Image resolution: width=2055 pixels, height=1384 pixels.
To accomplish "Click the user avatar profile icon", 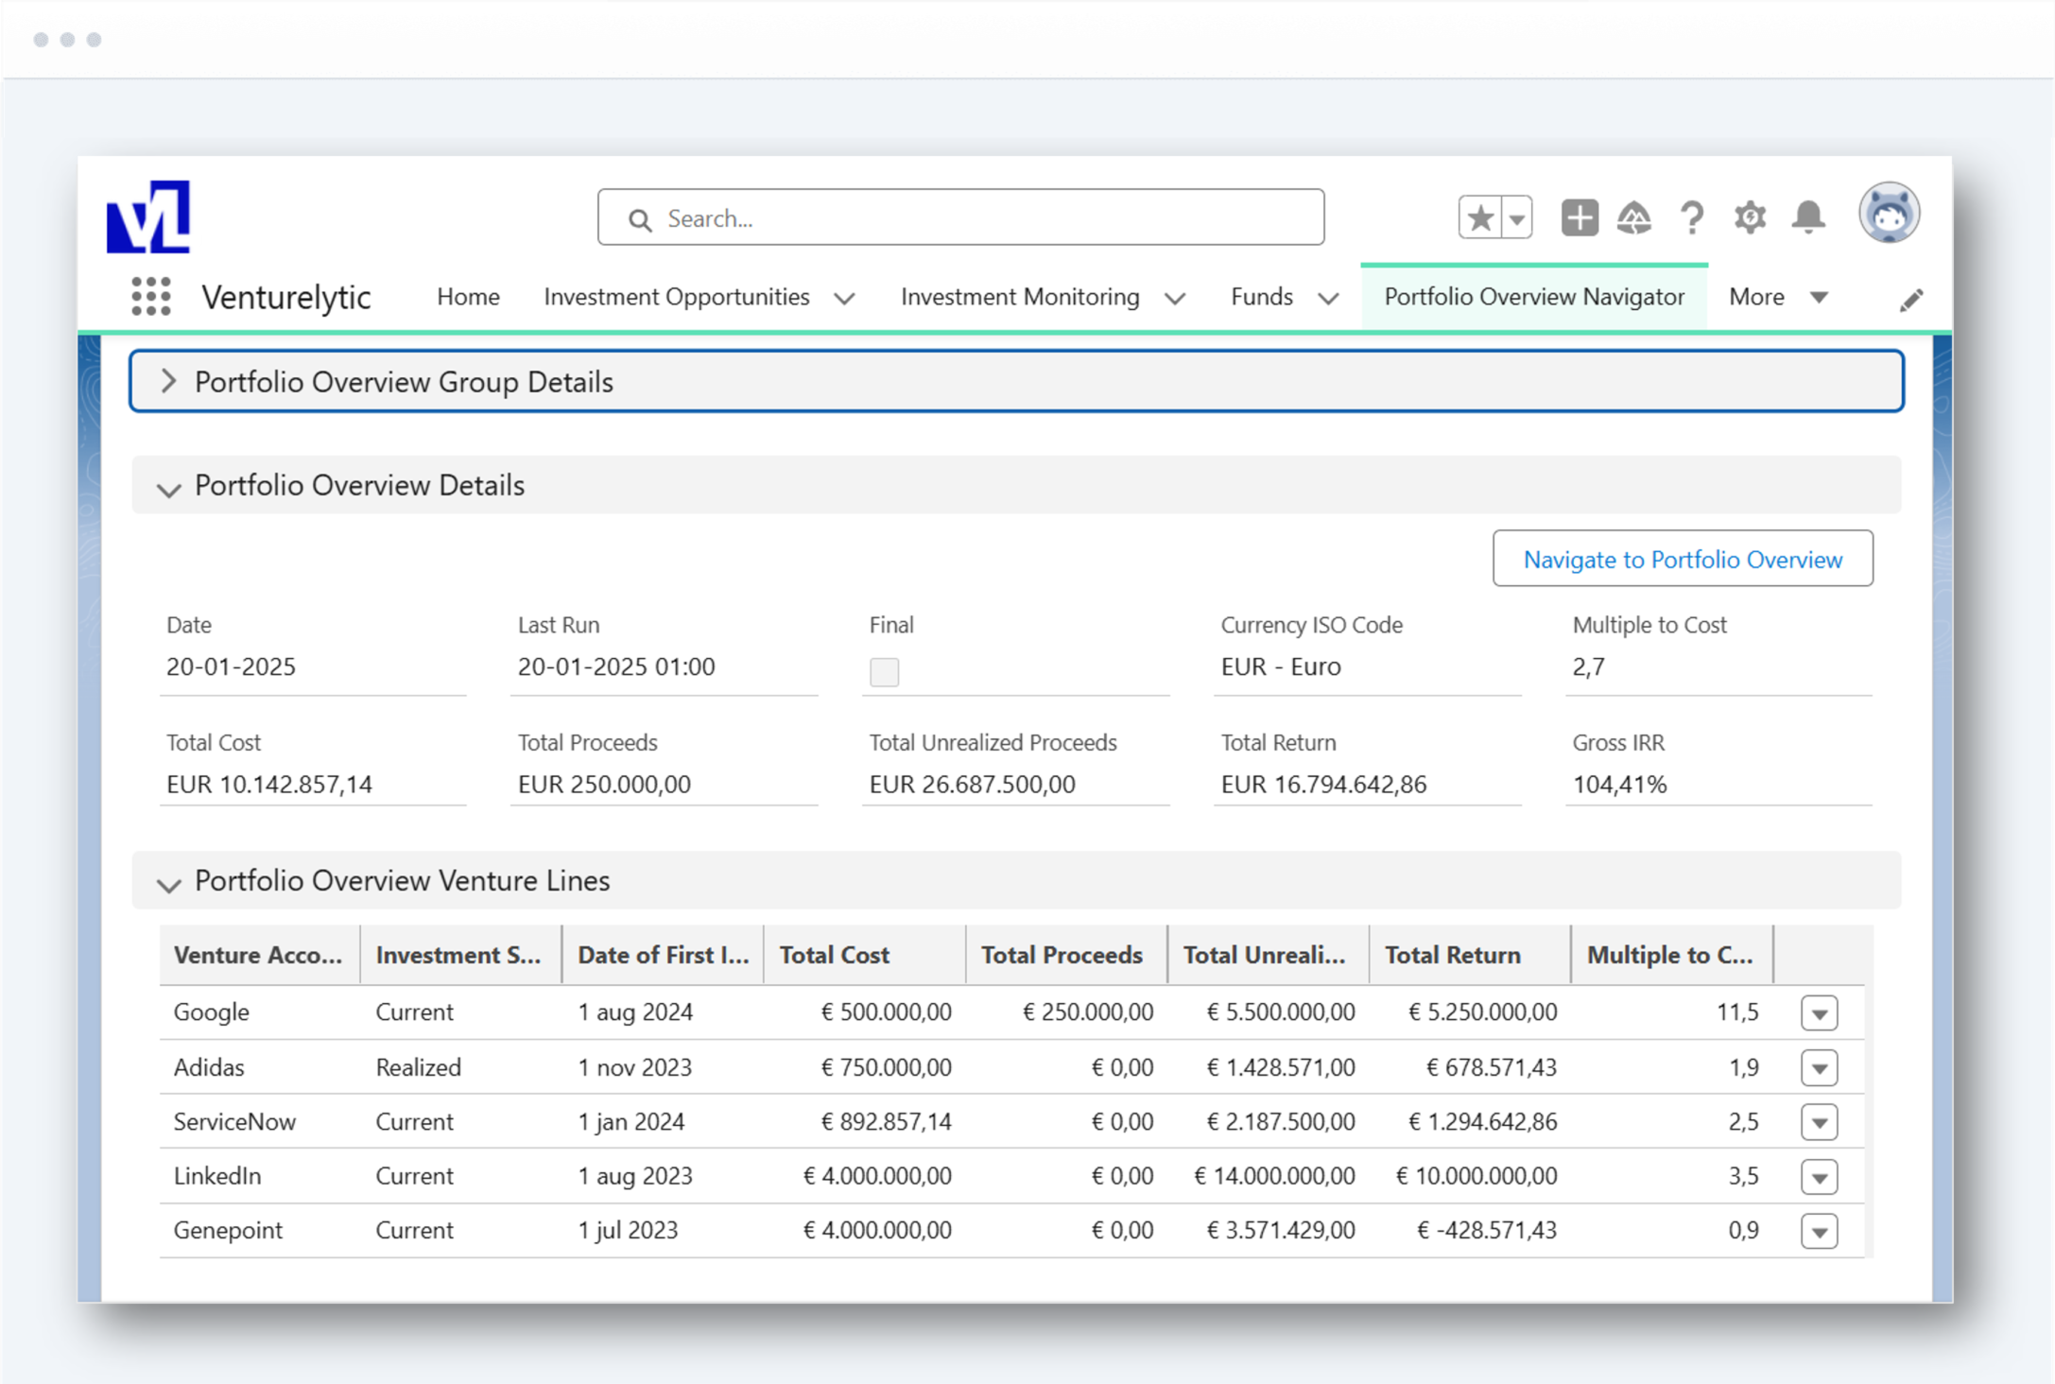I will 1888,215.
